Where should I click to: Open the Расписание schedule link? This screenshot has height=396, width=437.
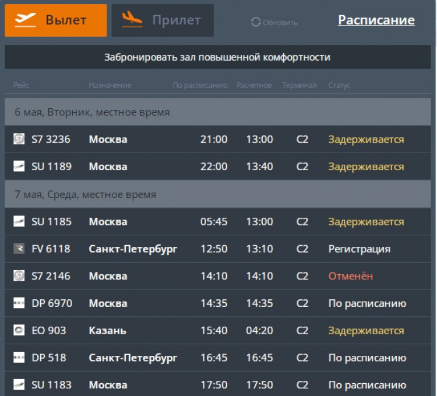(x=376, y=20)
